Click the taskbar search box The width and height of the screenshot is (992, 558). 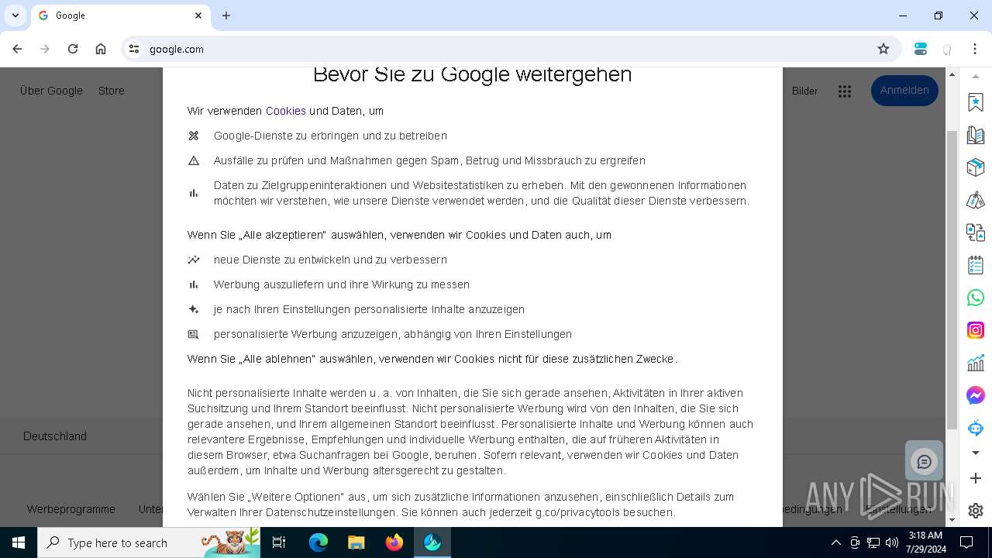click(150, 542)
